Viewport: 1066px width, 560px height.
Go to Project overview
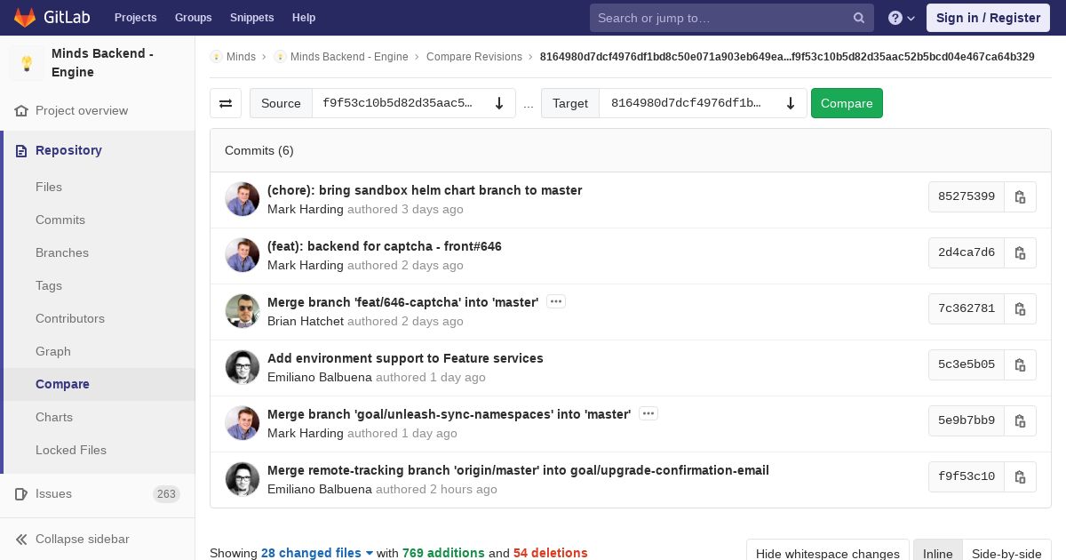point(82,110)
